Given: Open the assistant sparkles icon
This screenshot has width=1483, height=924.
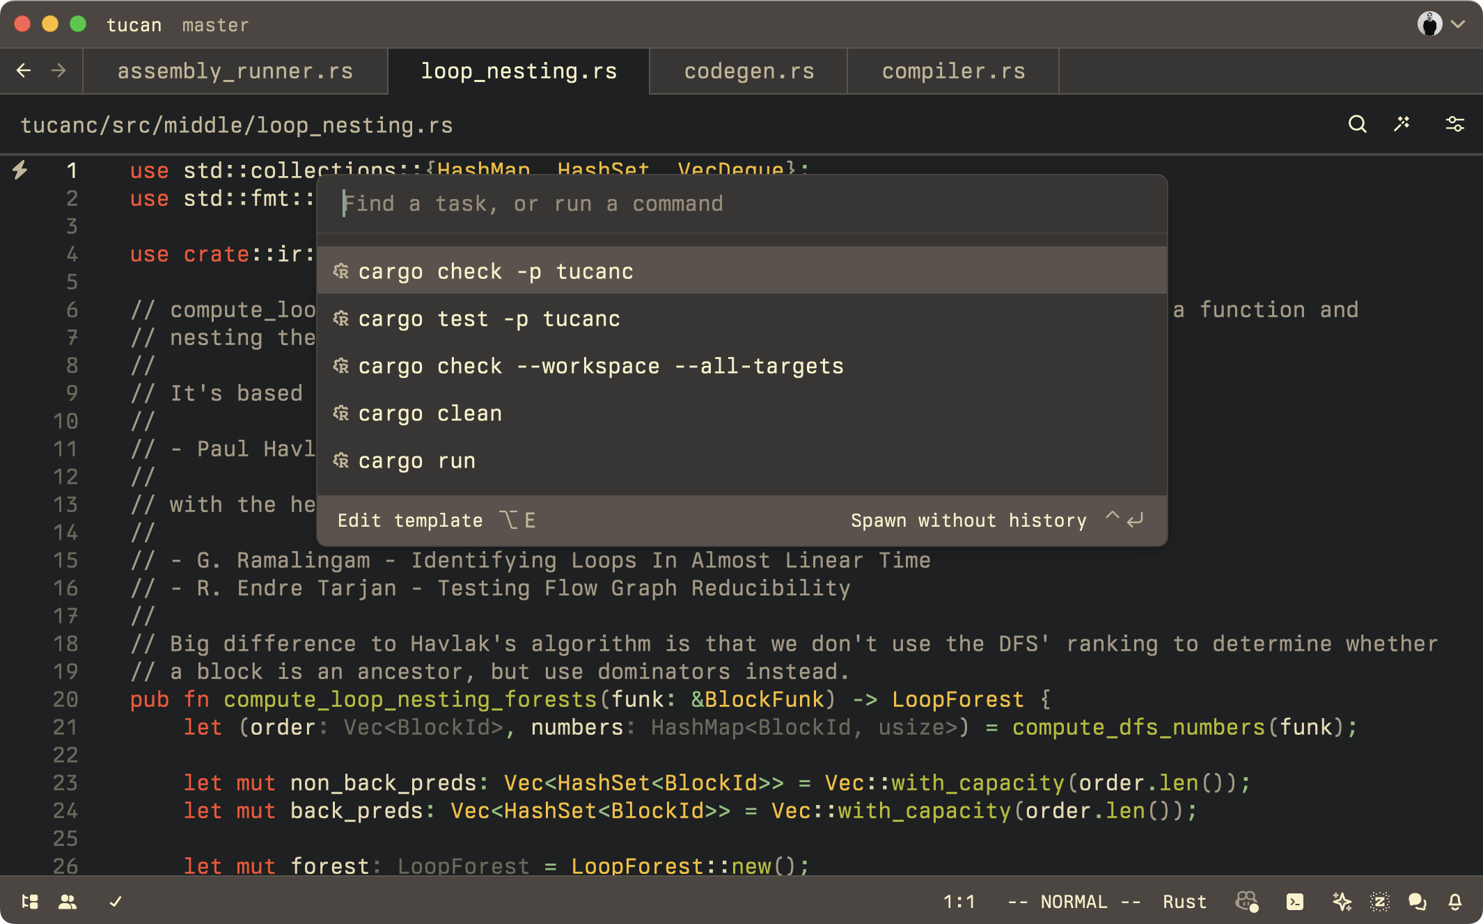Looking at the screenshot, I should click(1344, 902).
